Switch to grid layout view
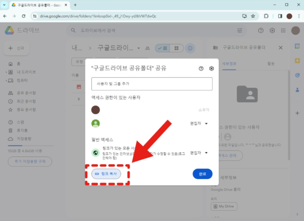 (x=176, y=48)
